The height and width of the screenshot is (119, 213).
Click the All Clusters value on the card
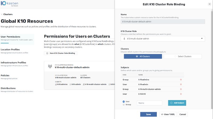point(85,77)
